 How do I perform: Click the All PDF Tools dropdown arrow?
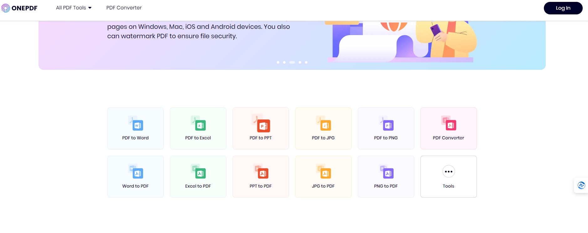pos(90,8)
